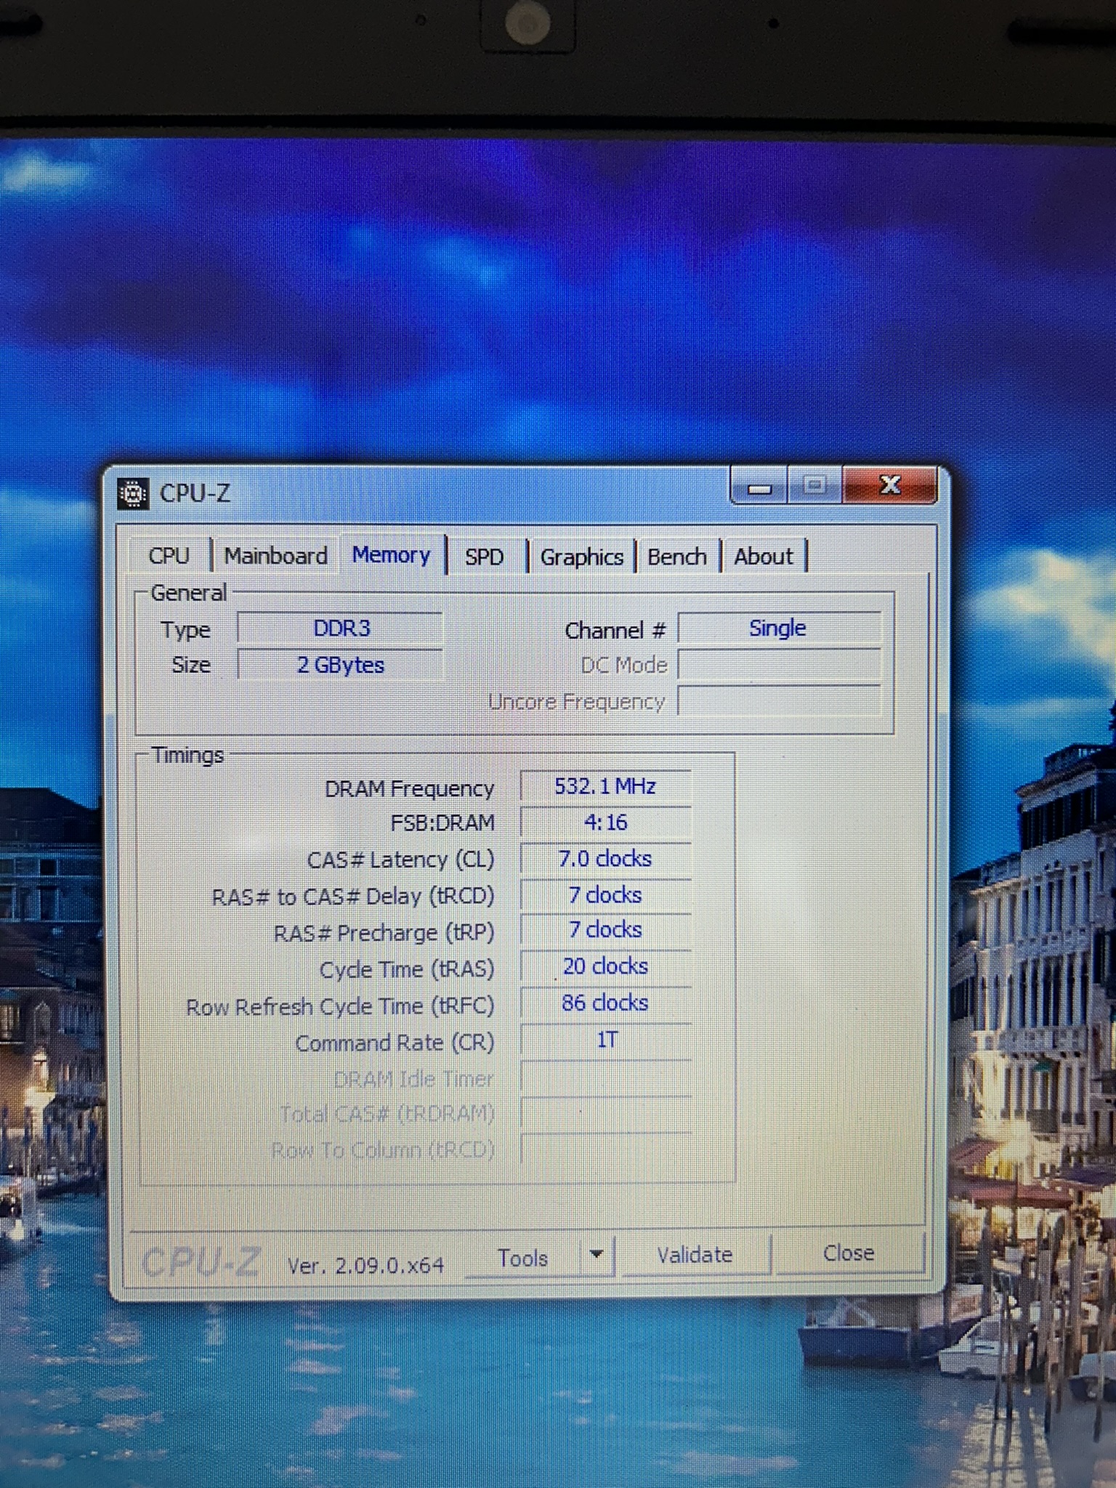Switch to the Graphics tab
The height and width of the screenshot is (1488, 1116).
[x=582, y=557]
